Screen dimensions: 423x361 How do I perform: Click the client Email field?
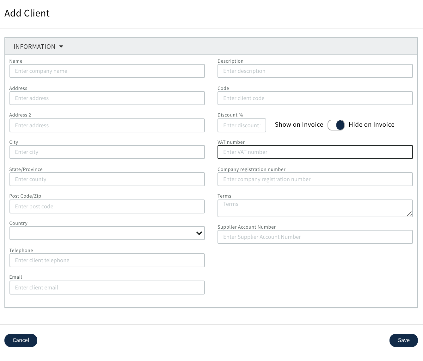pos(107,288)
